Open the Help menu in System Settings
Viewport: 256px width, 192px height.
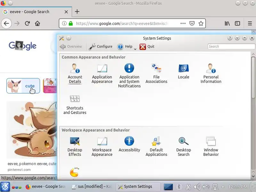(127, 46)
